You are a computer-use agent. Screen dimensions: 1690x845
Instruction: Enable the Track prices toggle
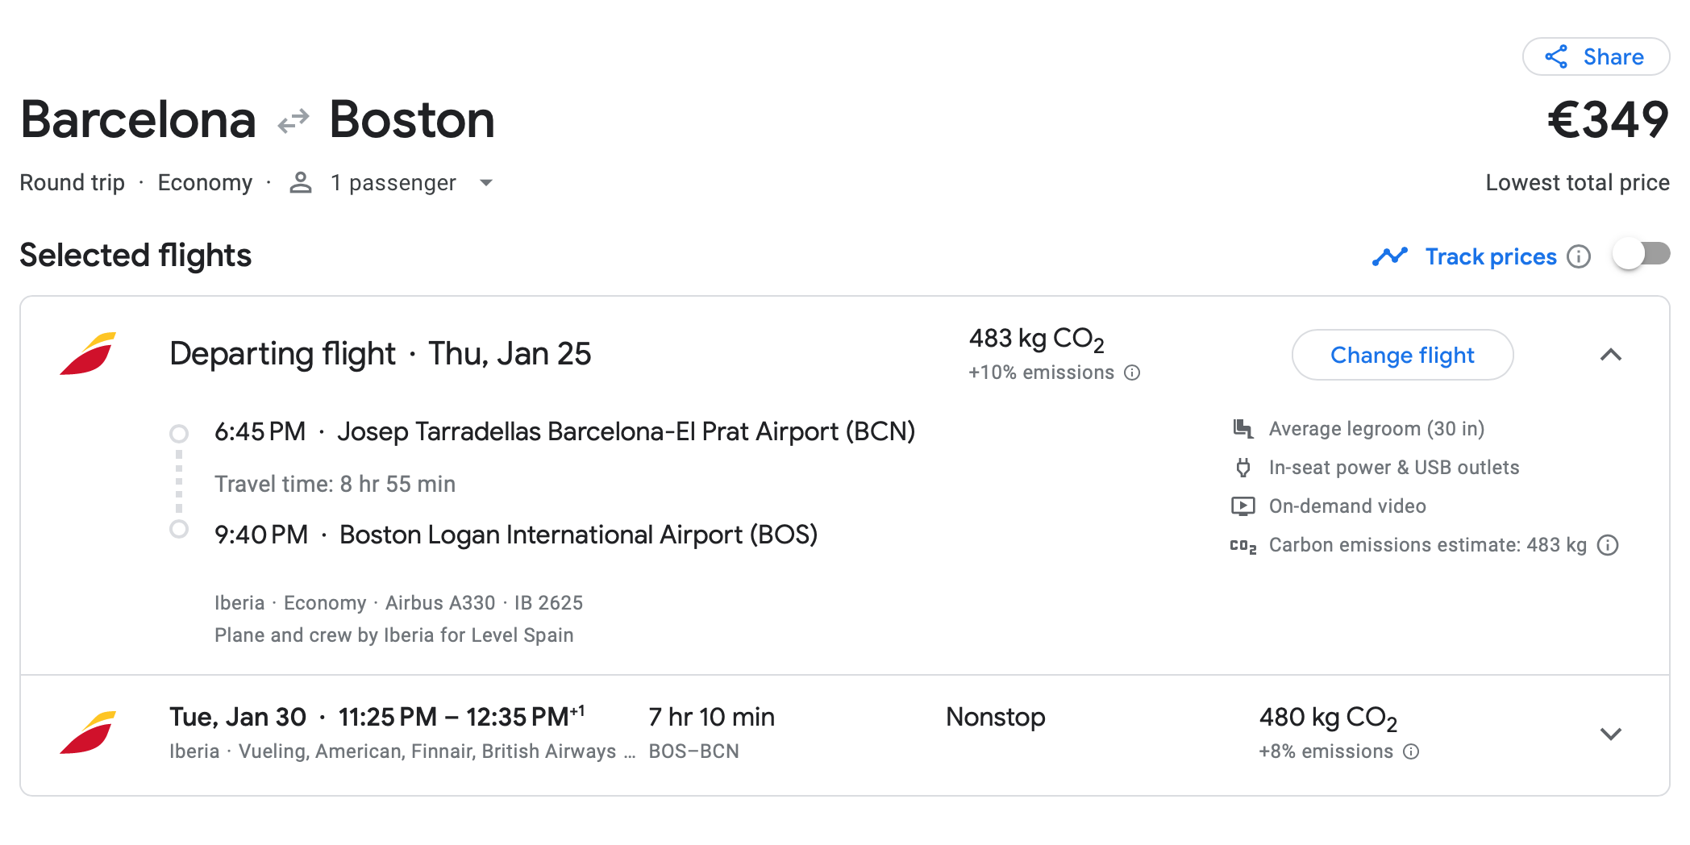1641,256
